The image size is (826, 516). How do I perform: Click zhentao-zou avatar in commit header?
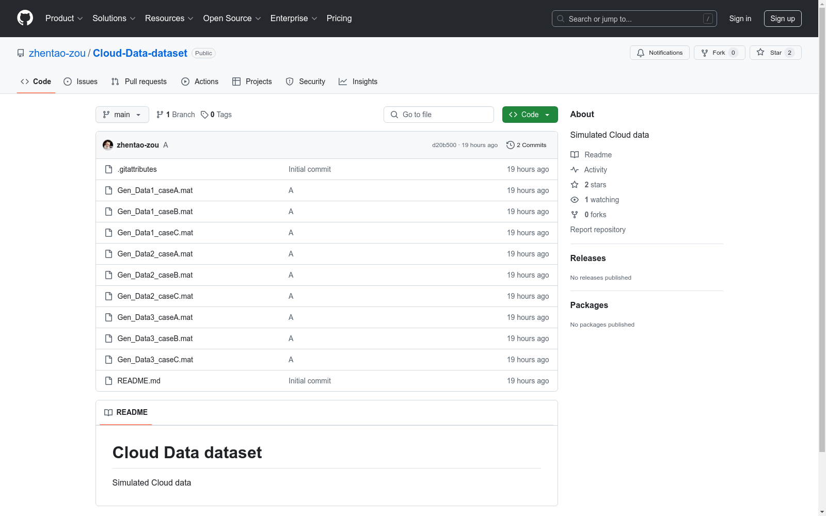pos(108,145)
